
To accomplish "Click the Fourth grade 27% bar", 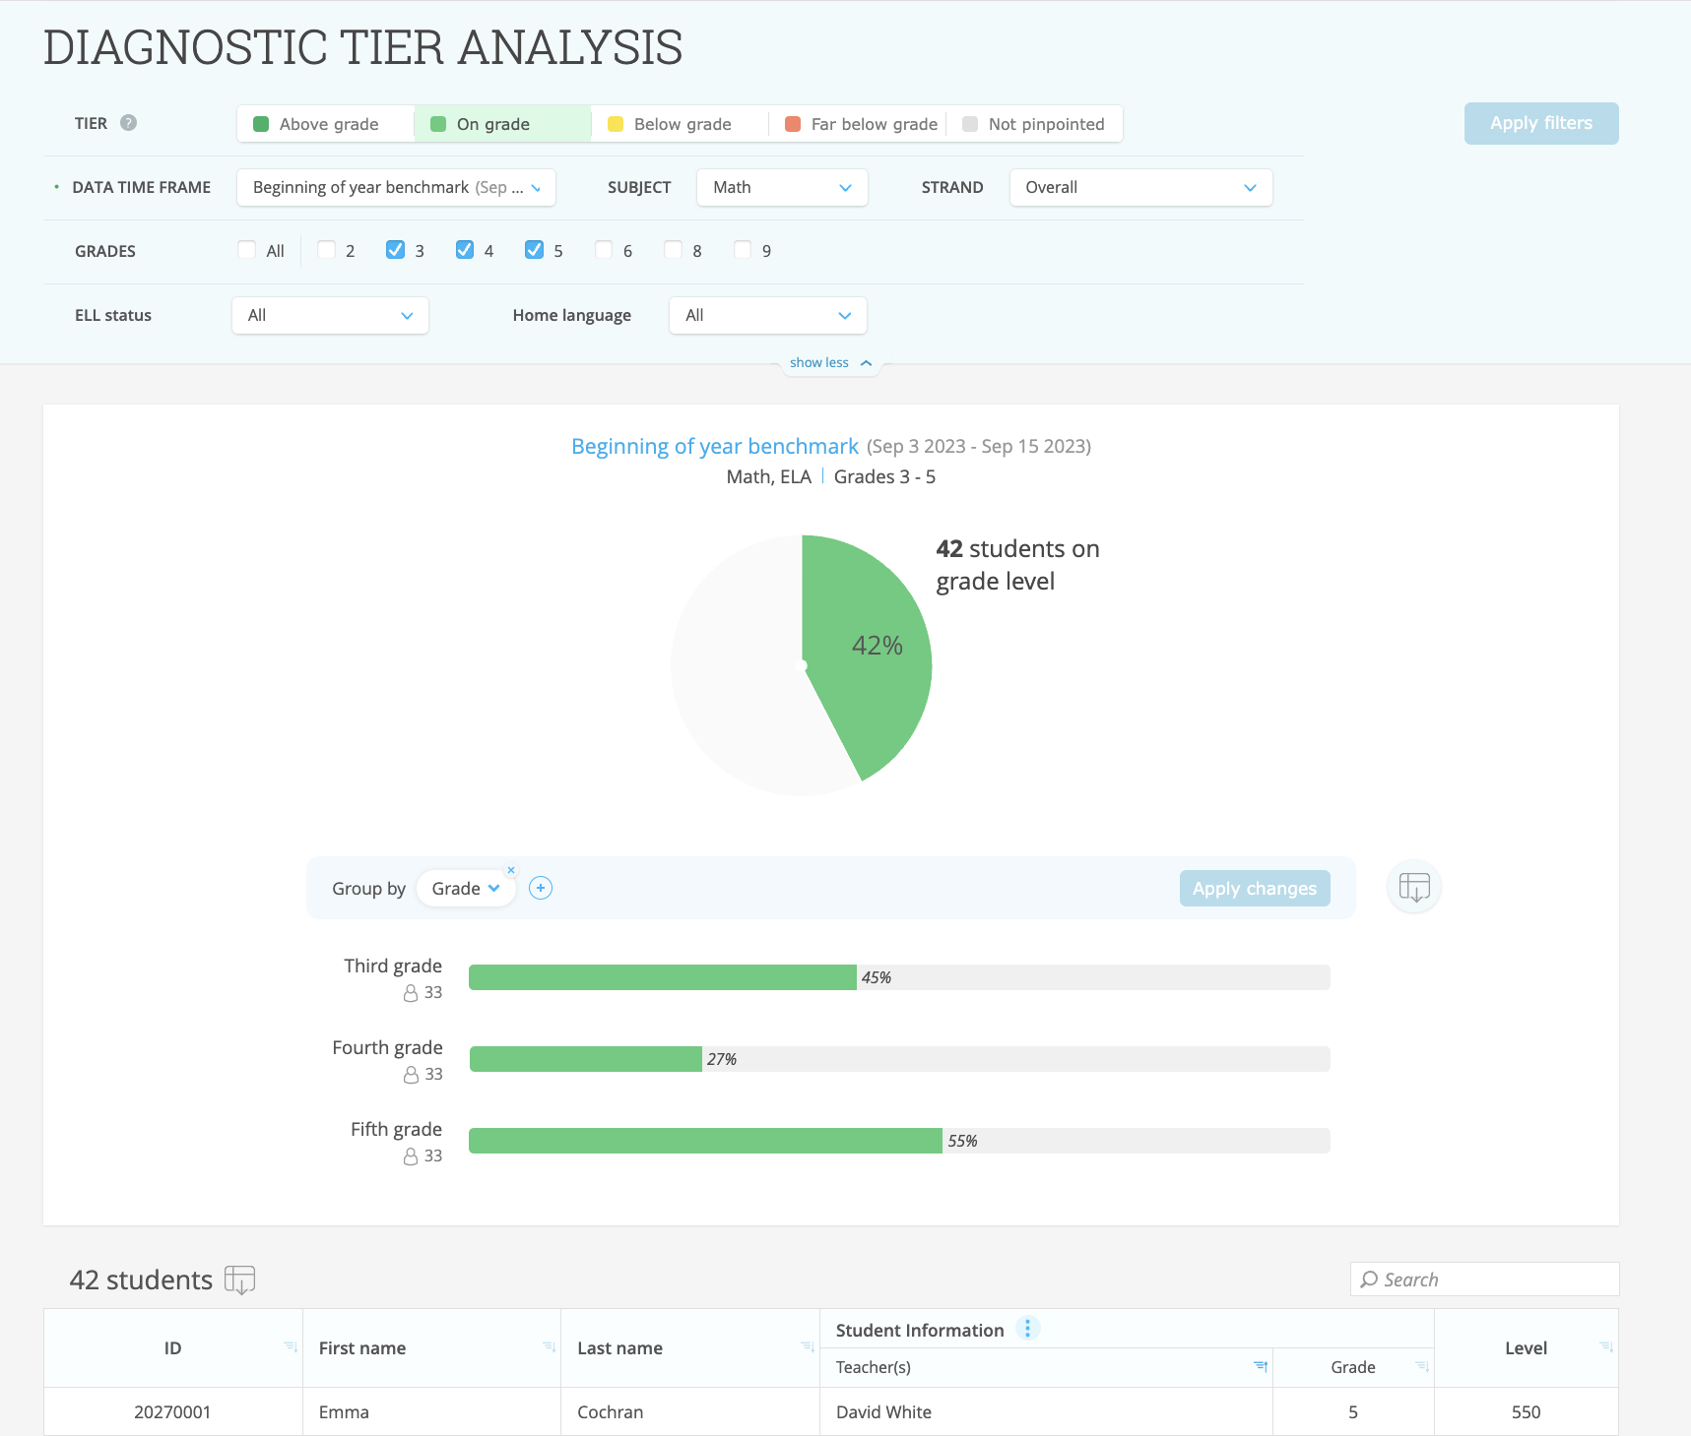I will tap(586, 1059).
